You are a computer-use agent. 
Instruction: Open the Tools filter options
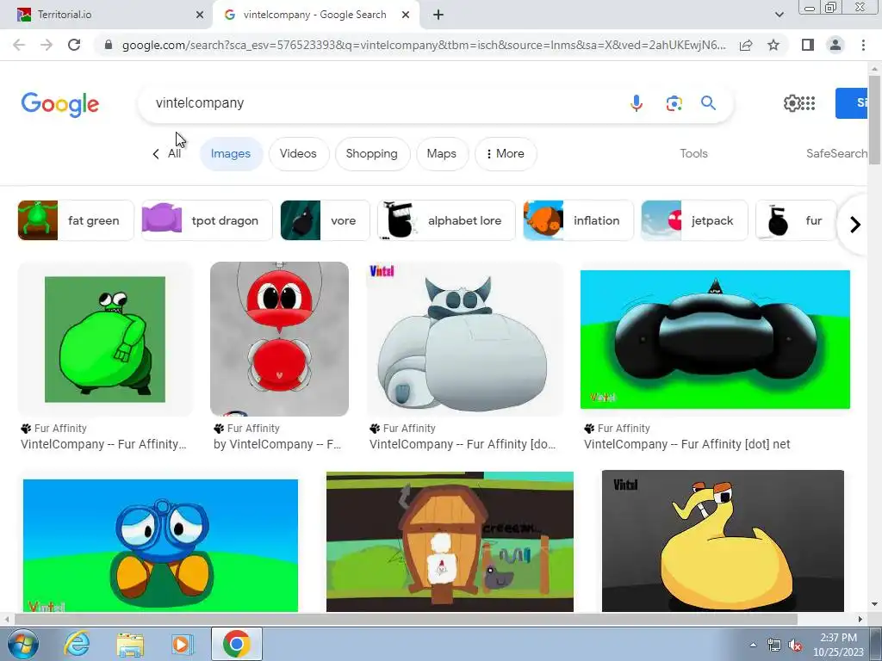[693, 153]
